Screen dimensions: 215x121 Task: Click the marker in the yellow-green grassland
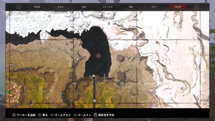click(x=43, y=91)
